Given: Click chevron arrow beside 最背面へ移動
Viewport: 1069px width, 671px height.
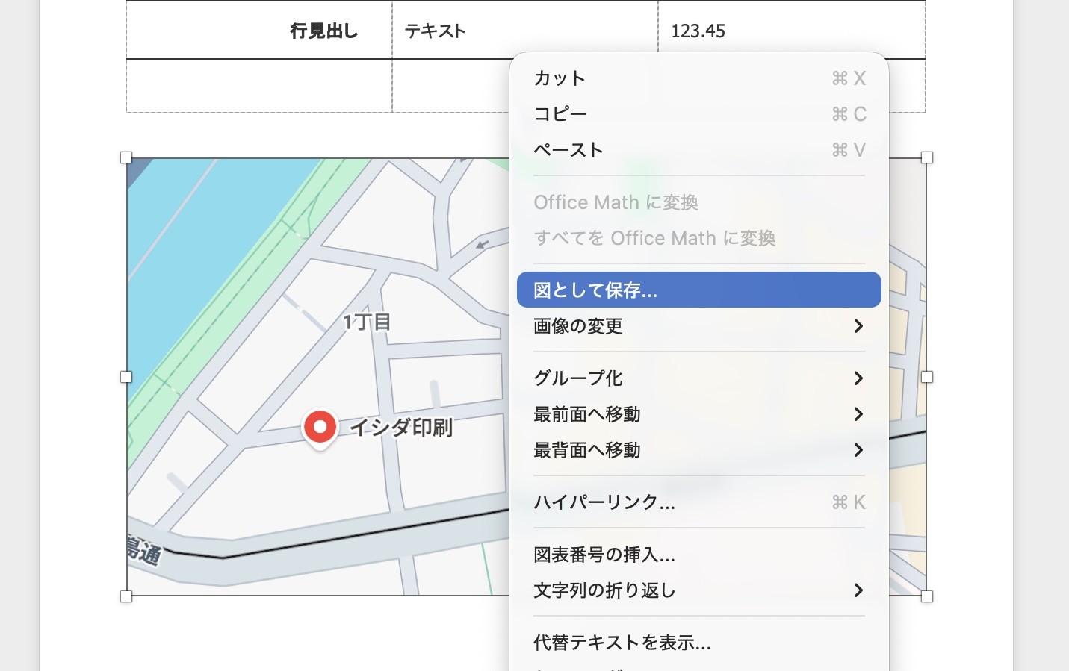Looking at the screenshot, I should pos(858,450).
